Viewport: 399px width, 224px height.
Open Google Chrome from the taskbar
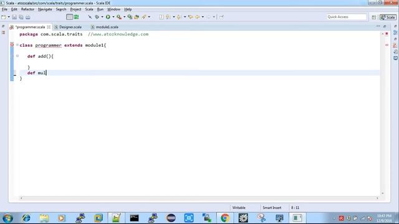(x=224, y=218)
